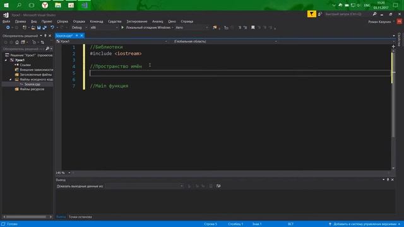Open the Debug configuration dropdown
The width and height of the screenshot is (404, 227).
(x=80, y=28)
